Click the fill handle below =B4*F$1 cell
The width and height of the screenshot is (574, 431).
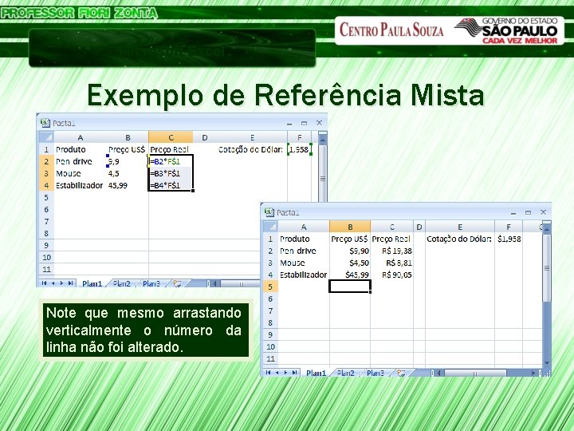click(x=193, y=190)
